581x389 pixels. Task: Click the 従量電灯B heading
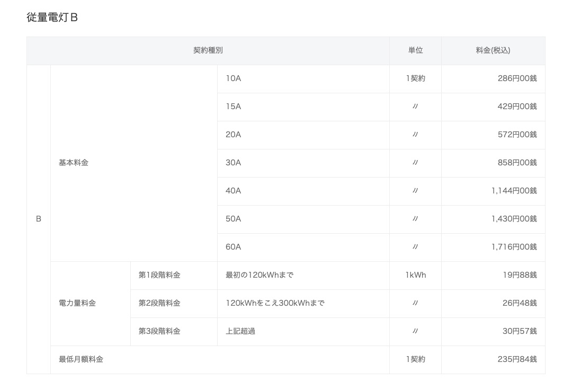[52, 17]
